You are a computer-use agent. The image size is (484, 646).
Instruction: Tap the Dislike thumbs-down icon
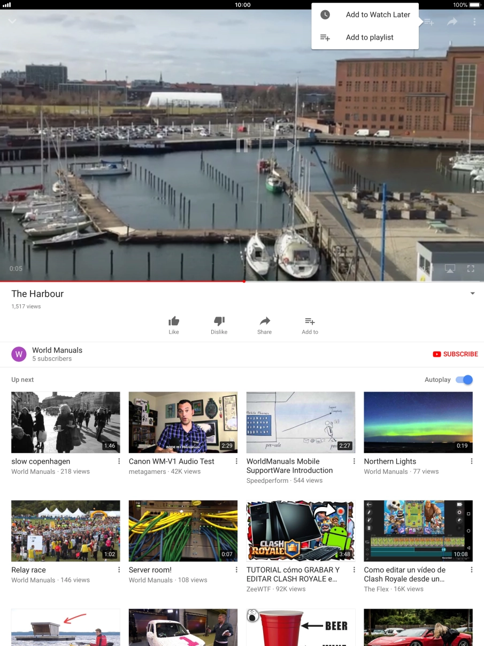[219, 321]
